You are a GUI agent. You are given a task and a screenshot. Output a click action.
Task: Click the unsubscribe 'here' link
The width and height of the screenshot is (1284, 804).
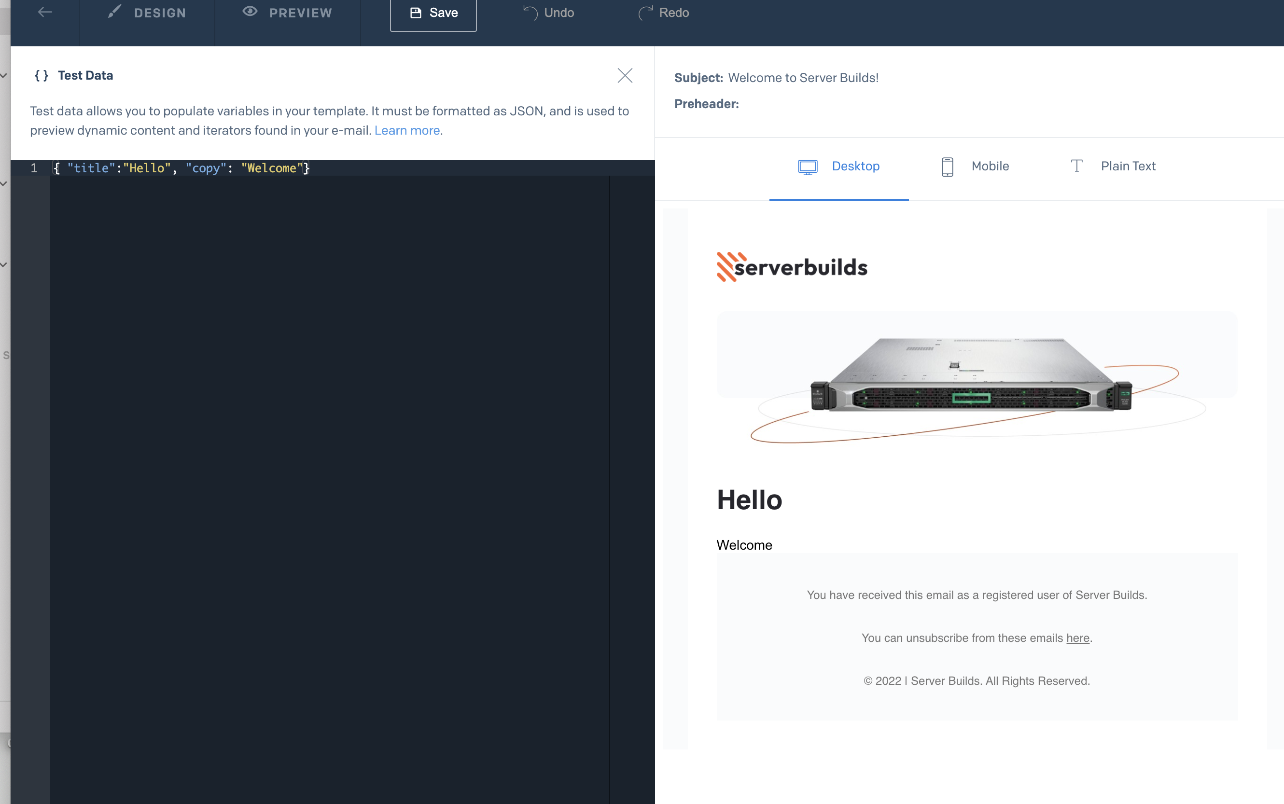[x=1077, y=638]
